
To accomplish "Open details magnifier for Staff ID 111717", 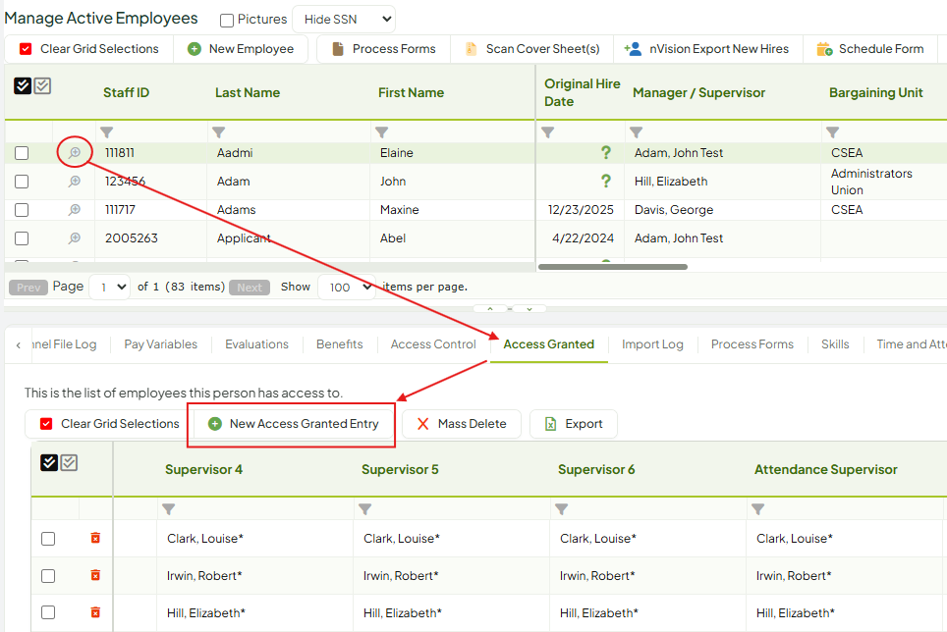I will pos(75,209).
